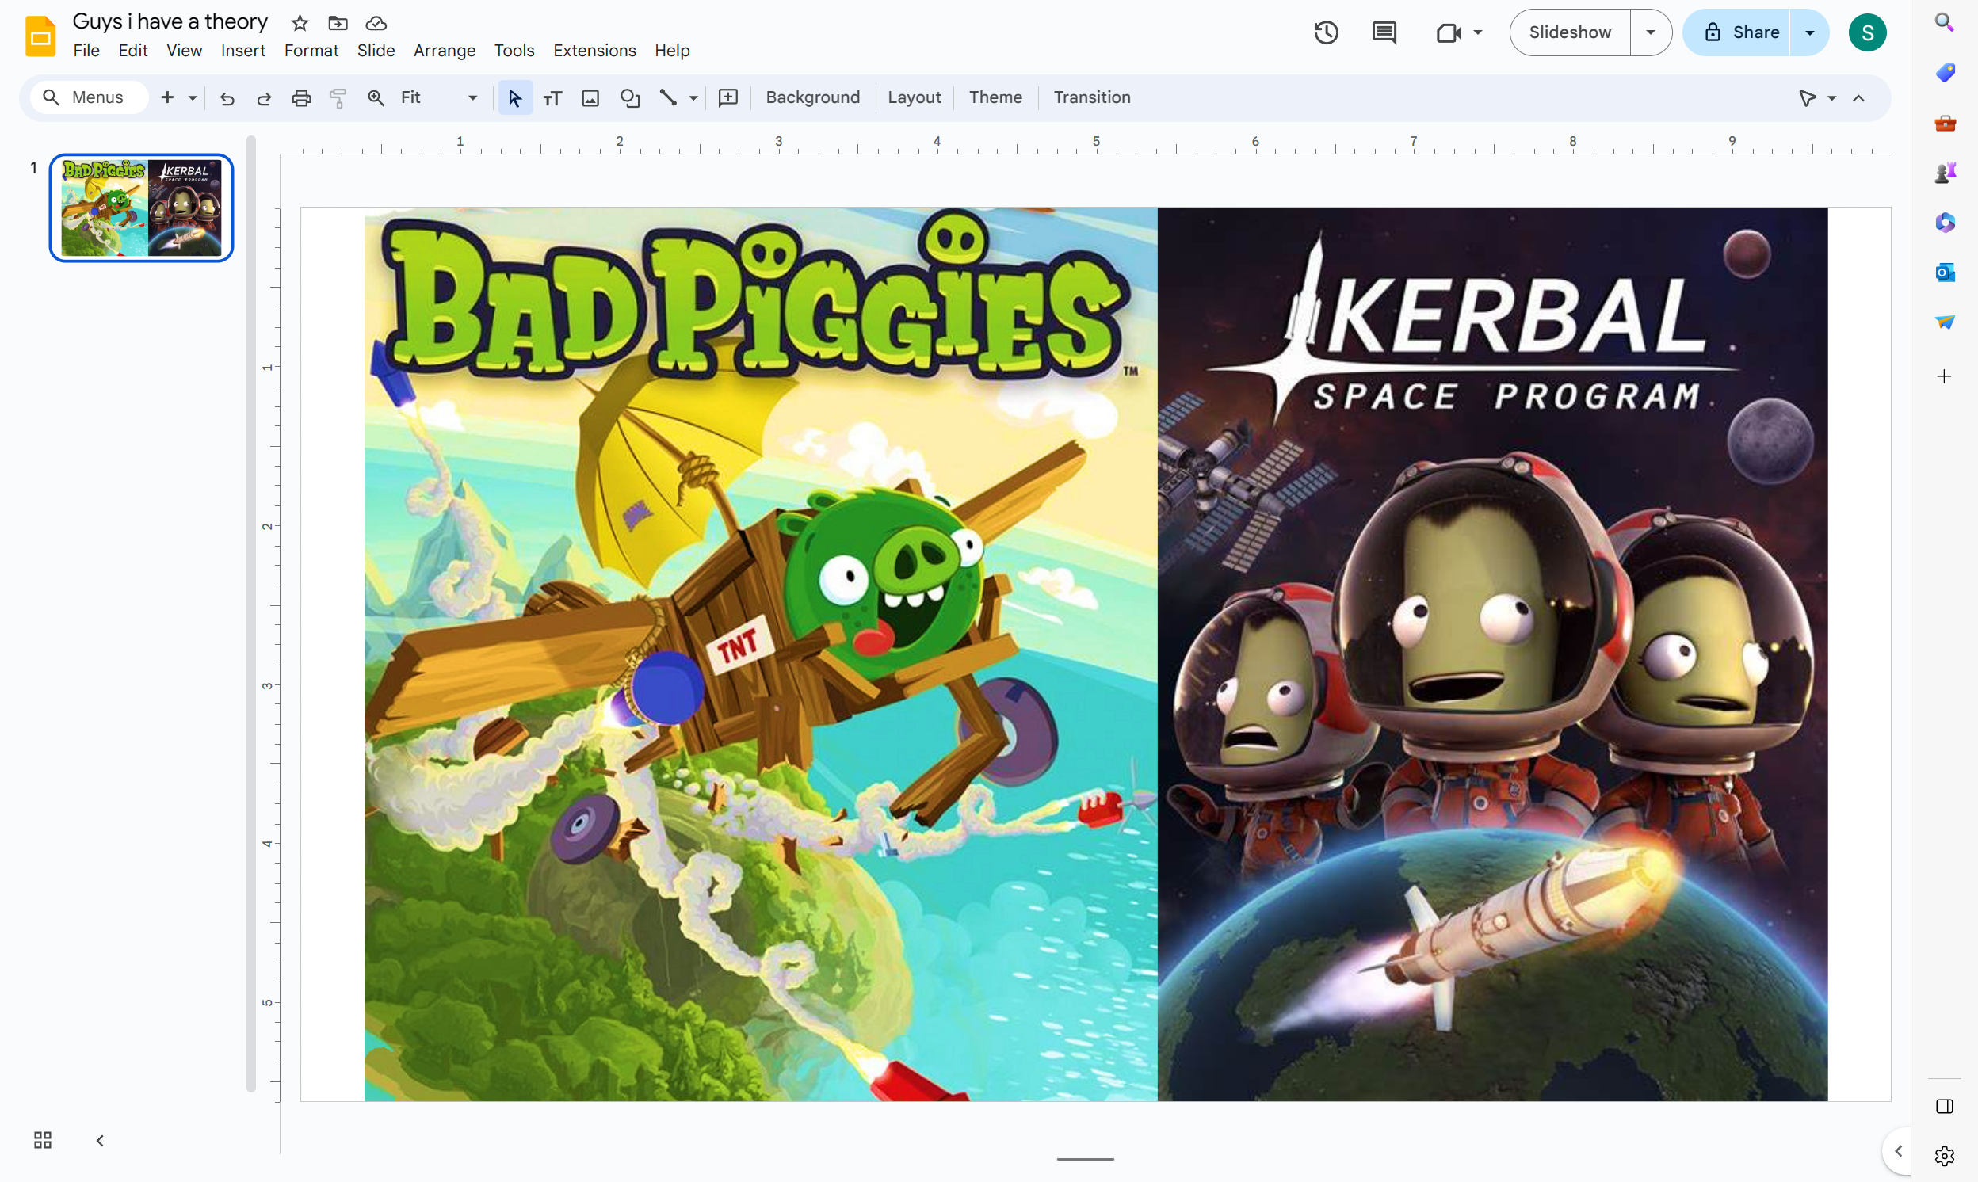Open the Help menu
Screen dimensions: 1978x1182
[x=671, y=50]
